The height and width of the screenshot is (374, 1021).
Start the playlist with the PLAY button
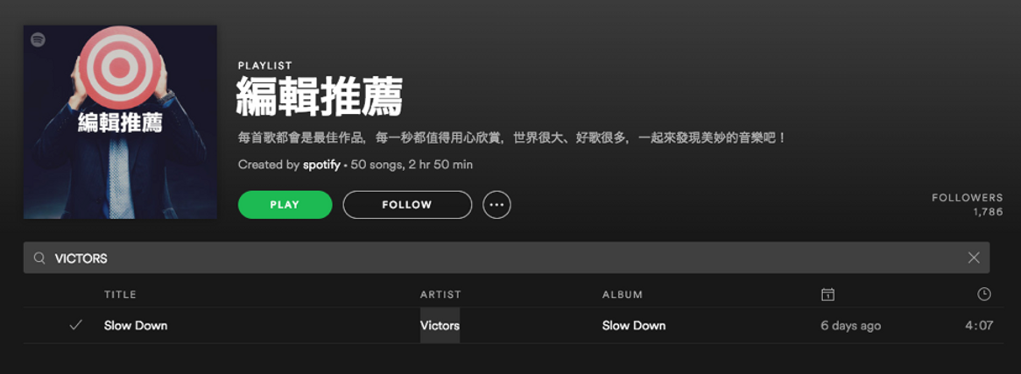pyautogui.click(x=285, y=205)
